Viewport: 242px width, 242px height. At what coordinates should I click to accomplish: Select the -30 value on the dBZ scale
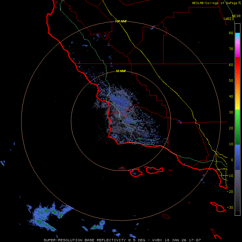click(230, 208)
